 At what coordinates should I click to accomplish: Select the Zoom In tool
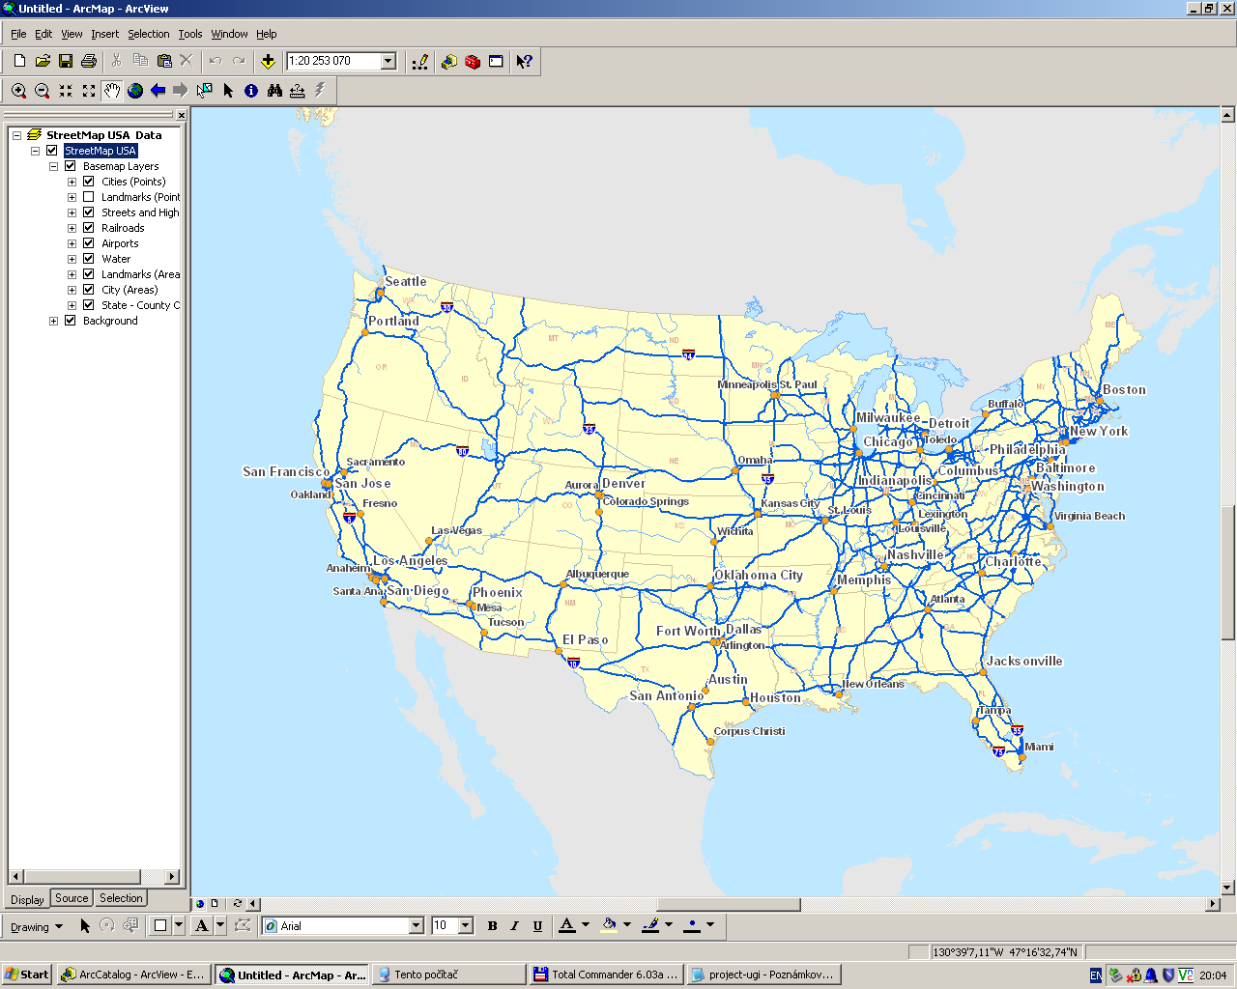19,90
